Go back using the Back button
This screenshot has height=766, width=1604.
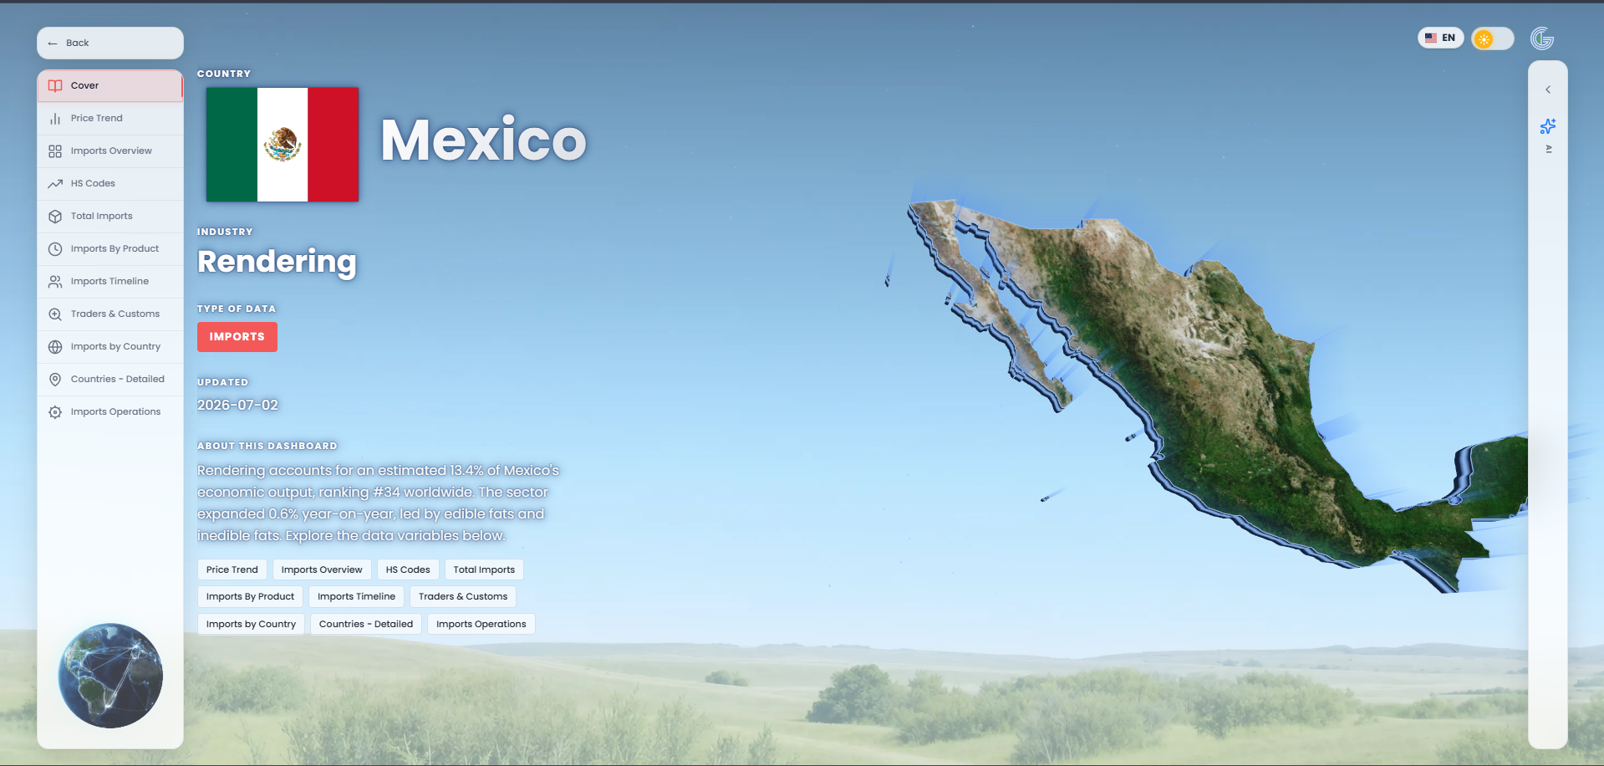click(x=110, y=43)
